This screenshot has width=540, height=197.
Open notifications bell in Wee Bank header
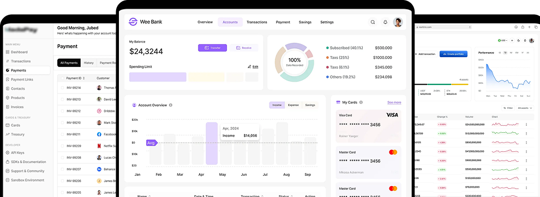click(x=386, y=22)
